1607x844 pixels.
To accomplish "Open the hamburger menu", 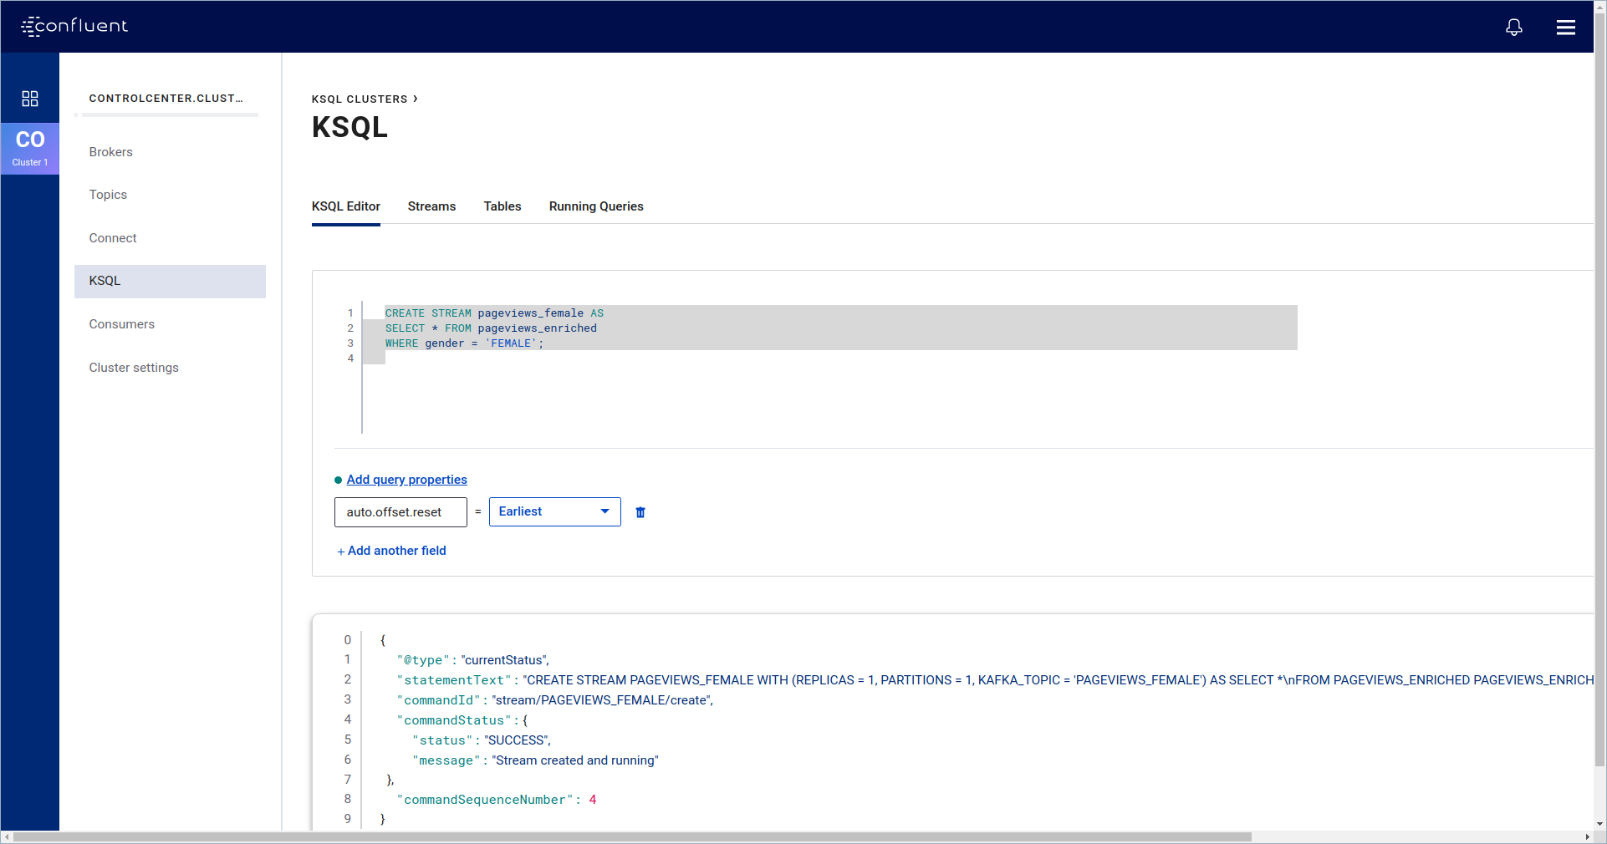I will point(1565,28).
